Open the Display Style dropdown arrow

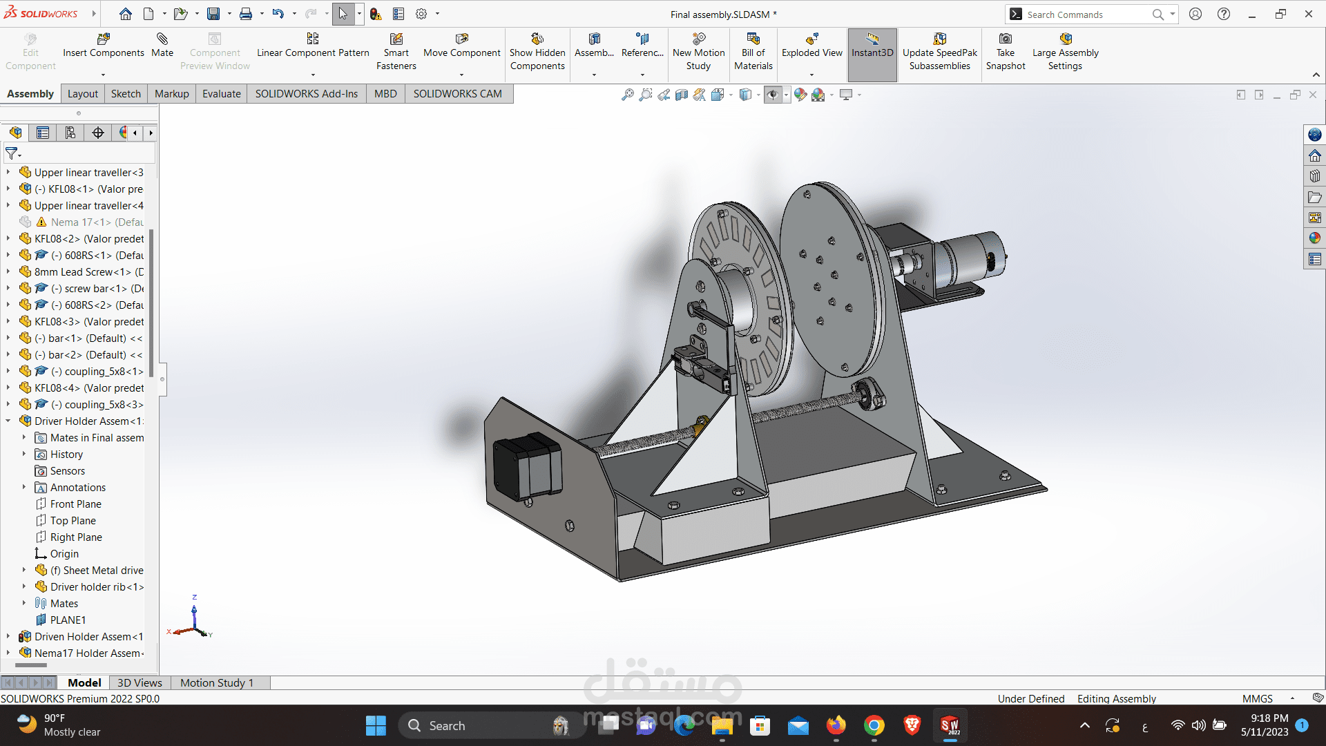click(758, 95)
